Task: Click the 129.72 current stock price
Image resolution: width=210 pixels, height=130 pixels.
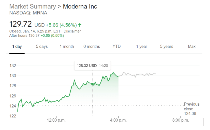Action: click(x=21, y=24)
